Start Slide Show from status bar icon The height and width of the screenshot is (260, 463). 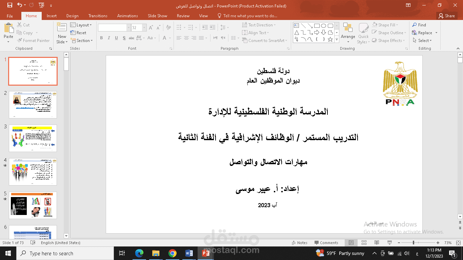click(389, 243)
